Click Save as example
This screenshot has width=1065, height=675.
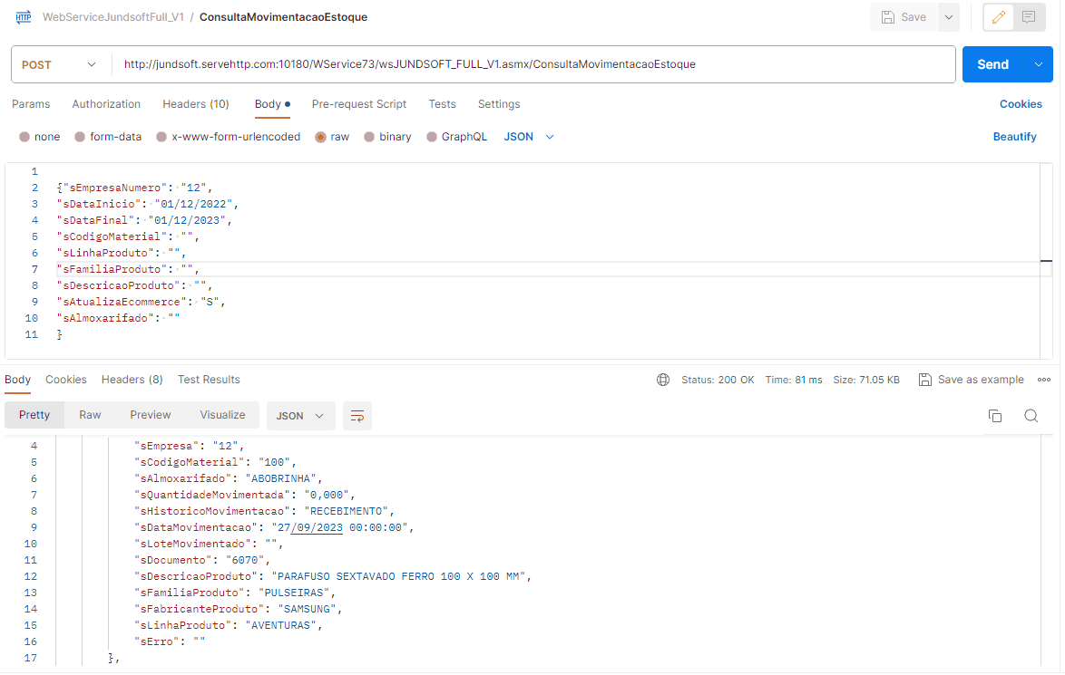971,380
